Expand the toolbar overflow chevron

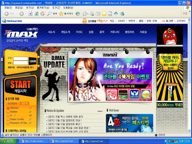point(190,11)
